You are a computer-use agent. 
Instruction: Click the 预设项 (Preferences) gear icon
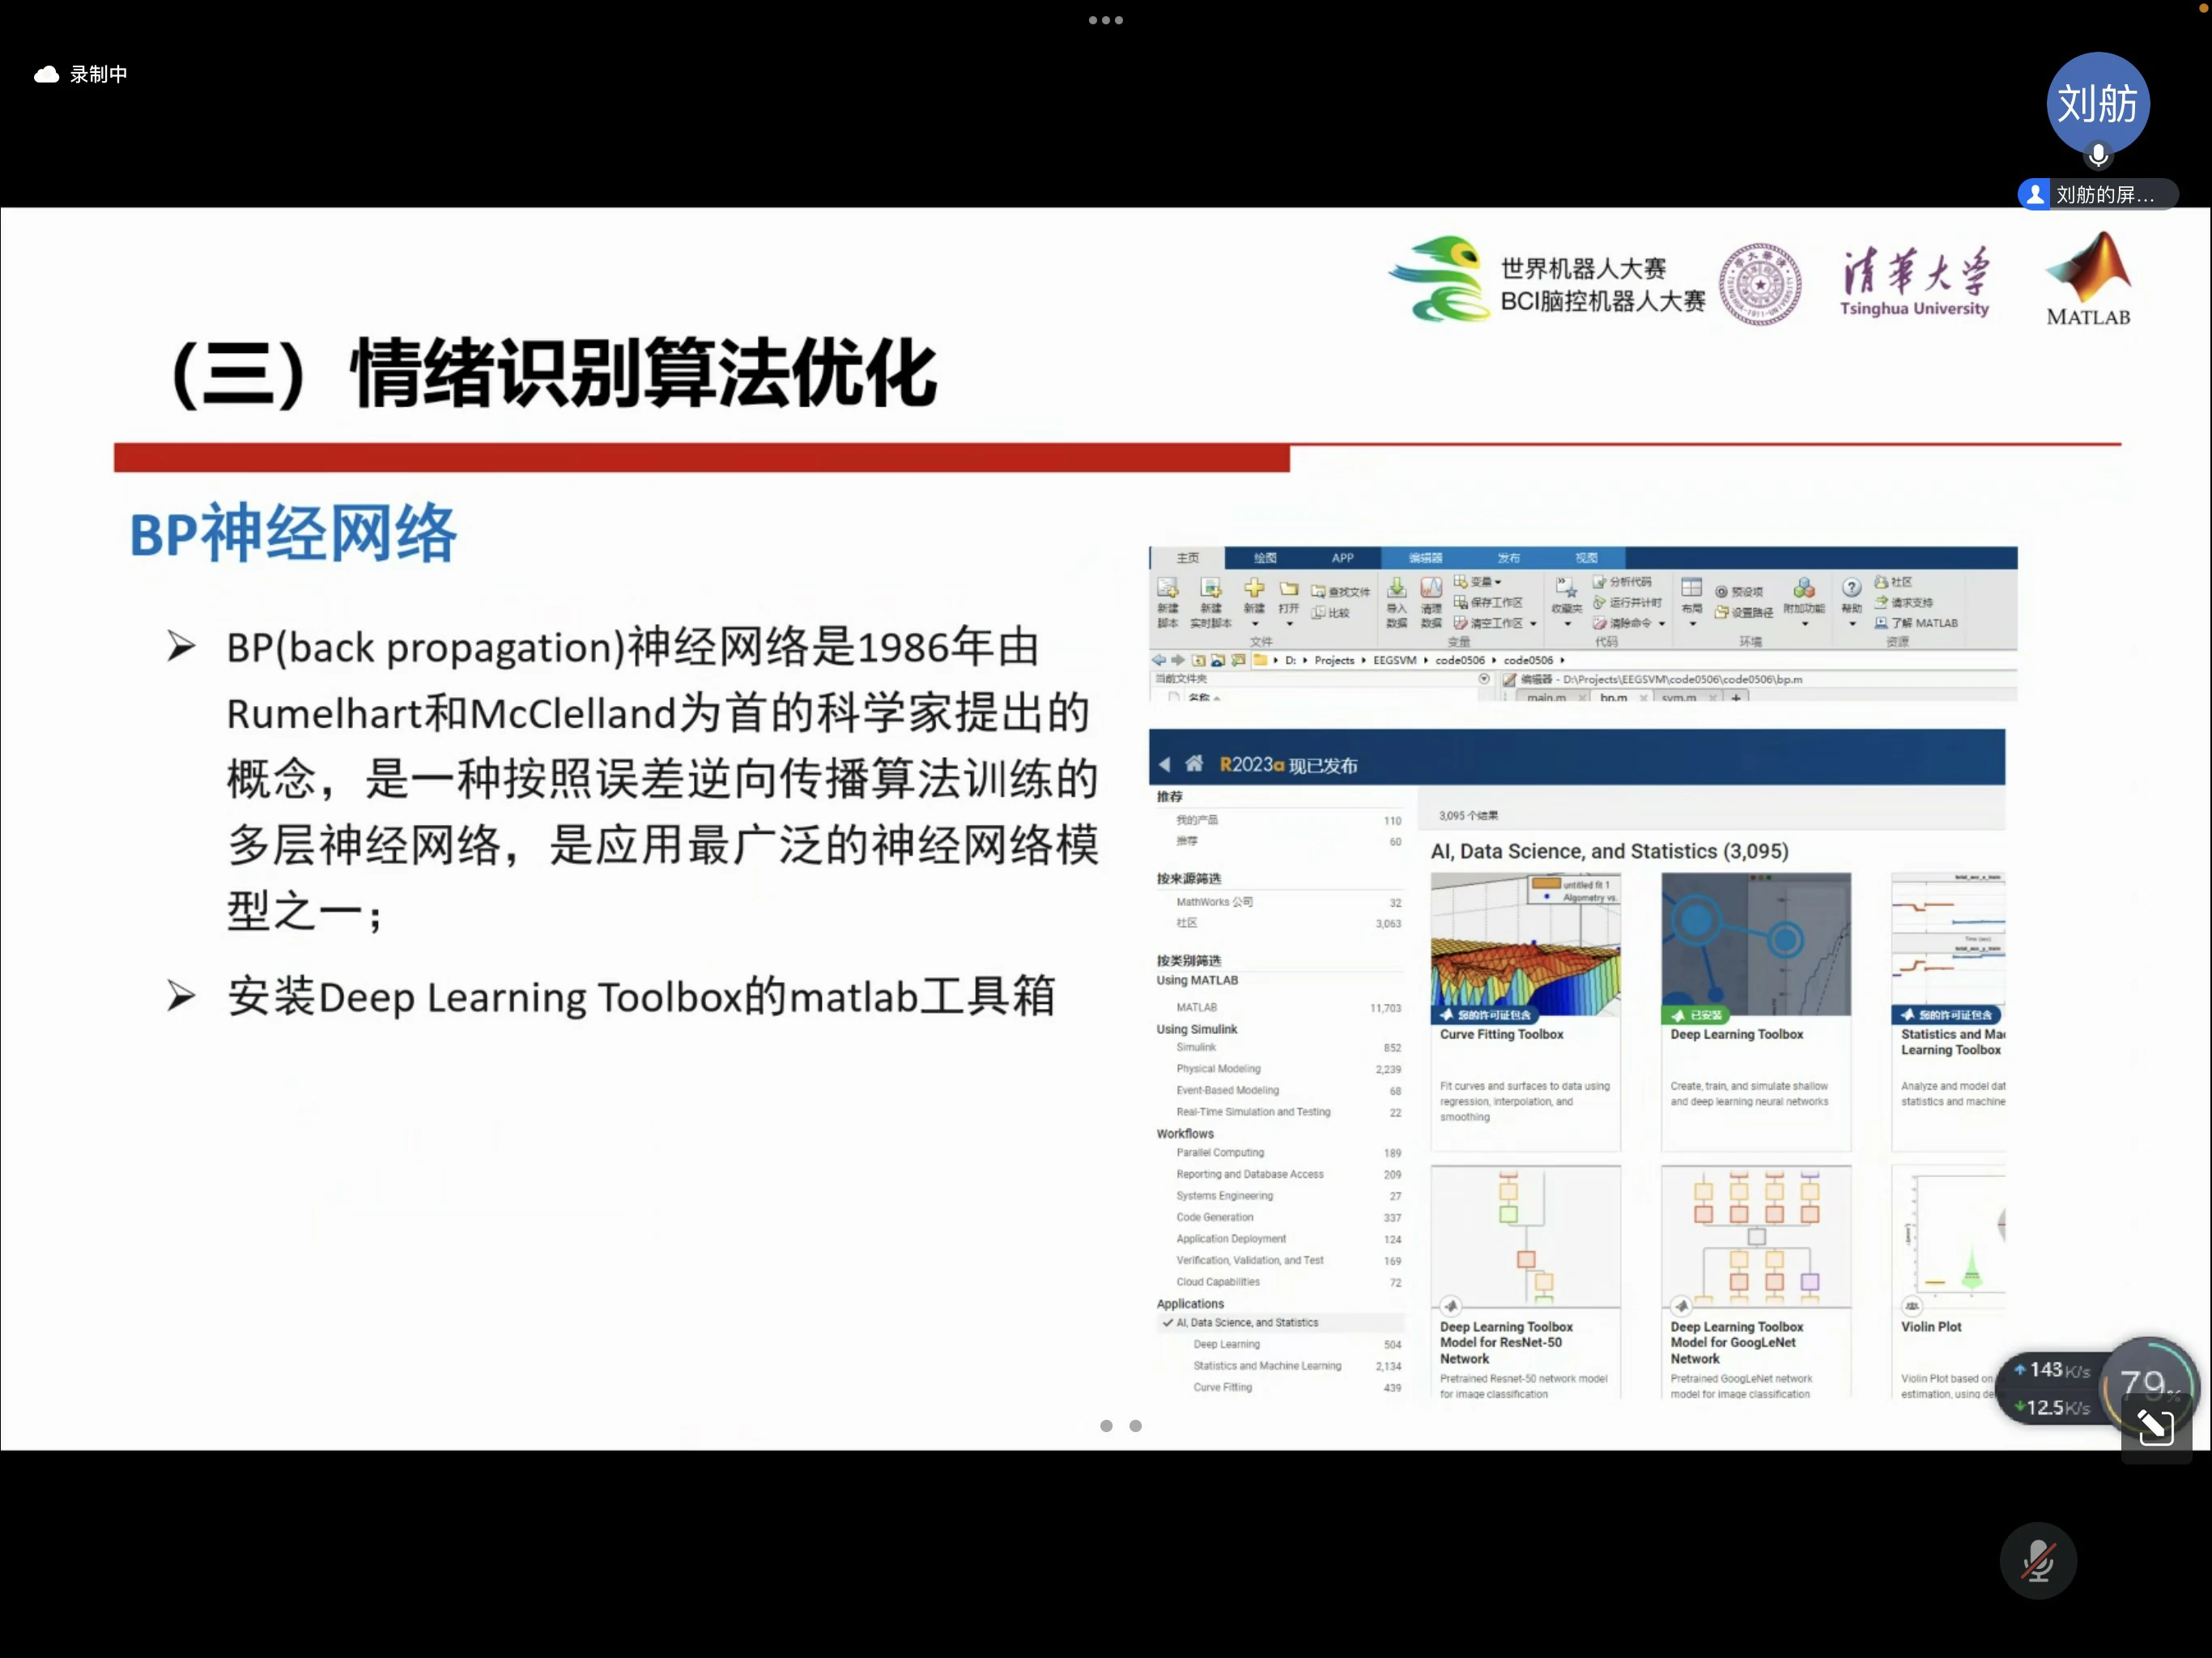coord(1722,592)
